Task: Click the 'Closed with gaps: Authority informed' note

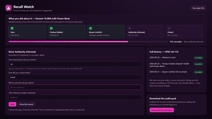Action: 47,110
